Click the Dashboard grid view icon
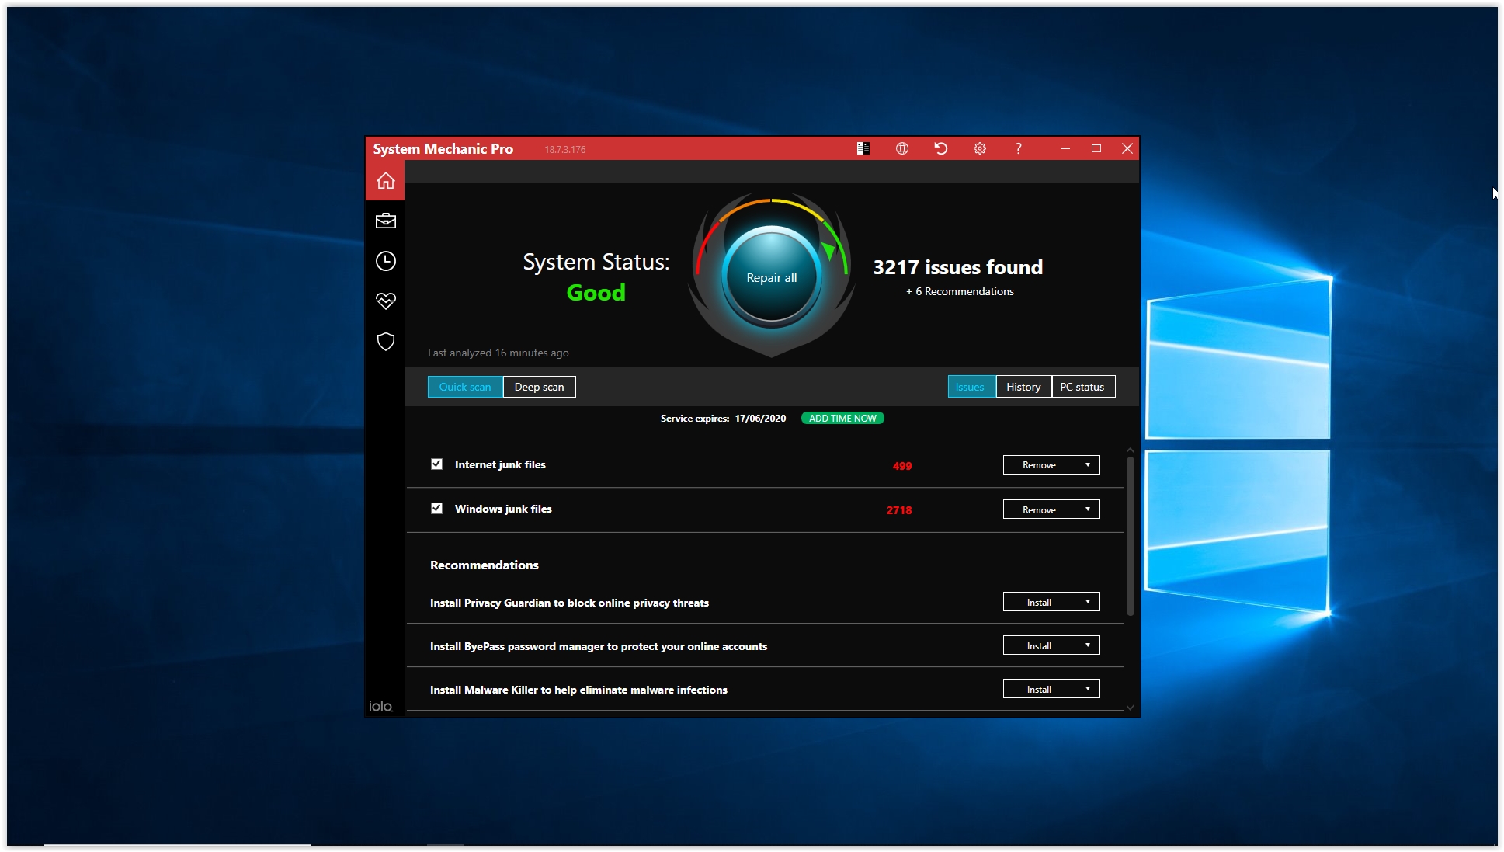Screen dimensions: 1504x852 pyautogui.click(x=863, y=148)
